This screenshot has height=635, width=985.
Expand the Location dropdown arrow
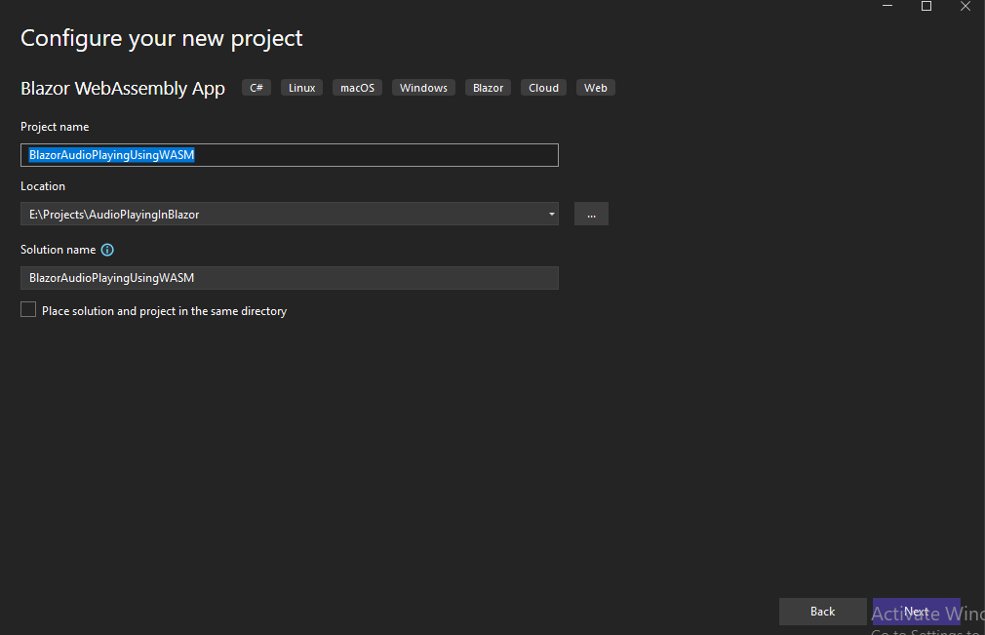coord(551,214)
